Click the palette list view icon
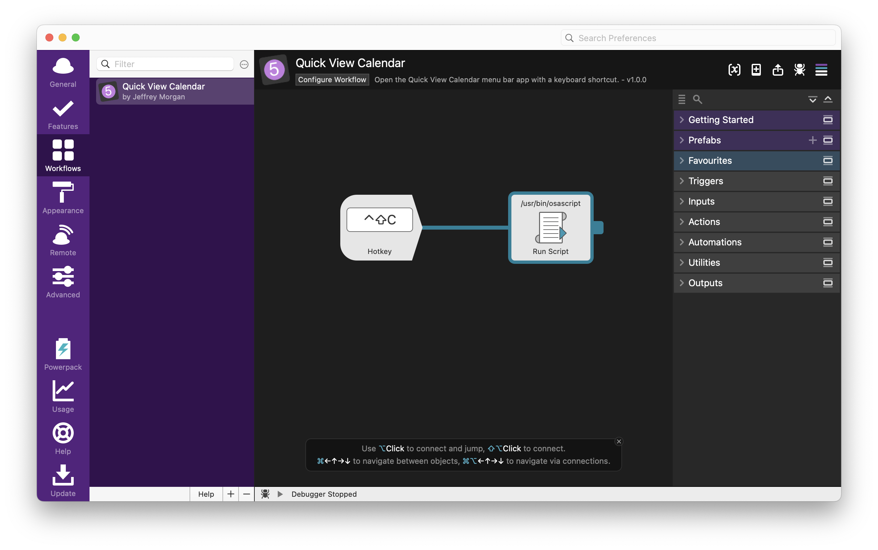Viewport: 878px width, 550px height. (x=682, y=99)
